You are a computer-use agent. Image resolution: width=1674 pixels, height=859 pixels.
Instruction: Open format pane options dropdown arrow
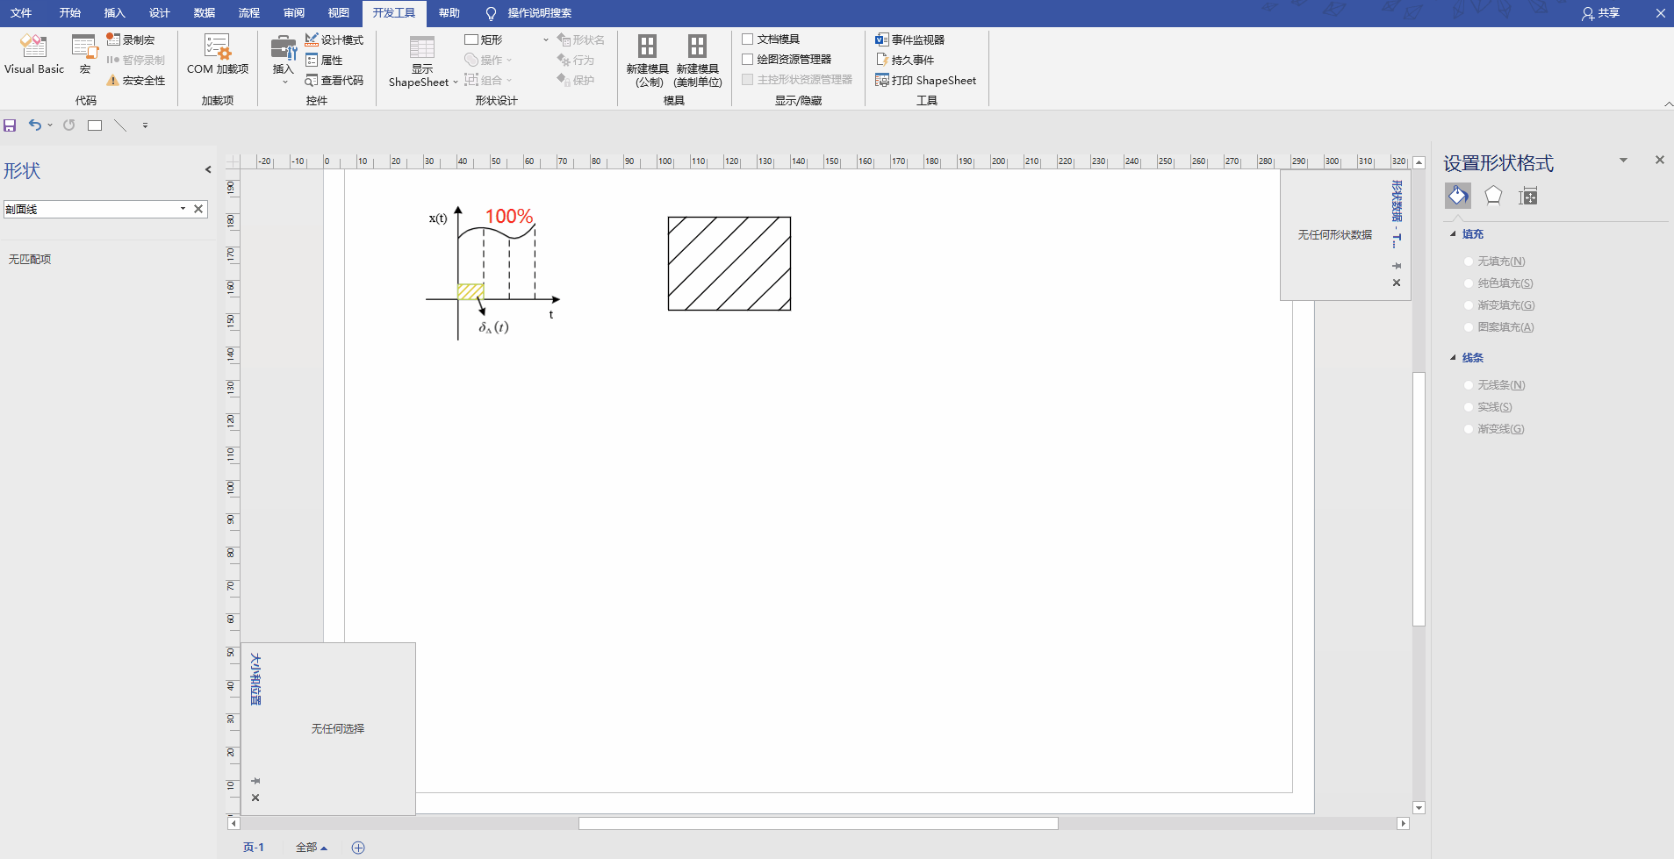[x=1623, y=160]
